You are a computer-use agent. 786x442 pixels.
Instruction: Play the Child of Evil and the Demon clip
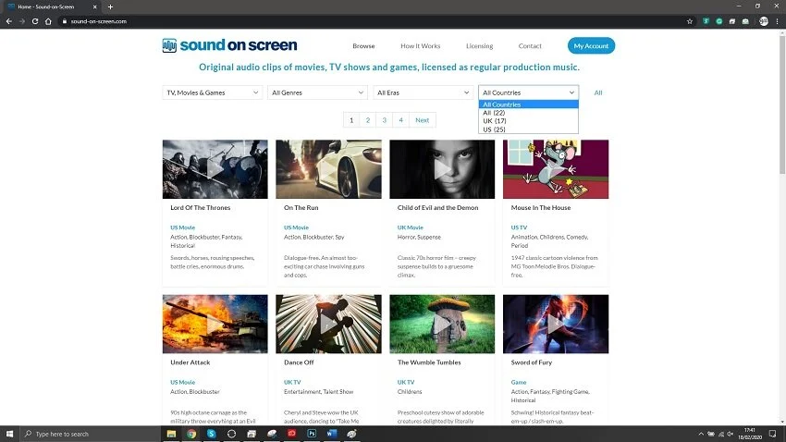click(442, 169)
